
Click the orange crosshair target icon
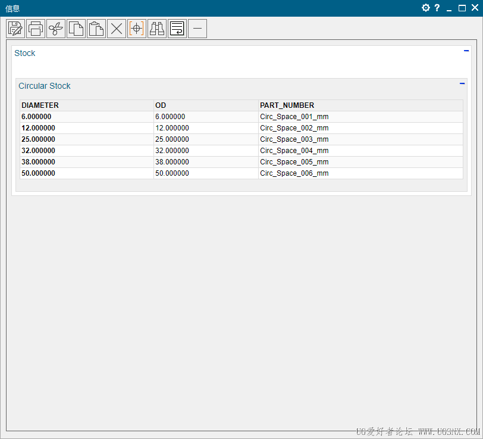click(137, 29)
